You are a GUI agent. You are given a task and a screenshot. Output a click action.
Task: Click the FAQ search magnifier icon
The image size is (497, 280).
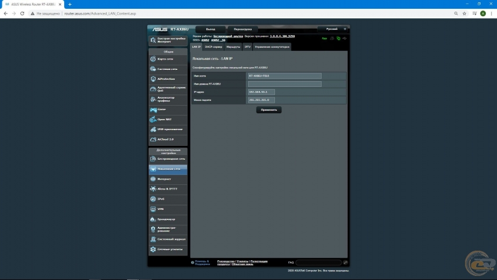pyautogui.click(x=345, y=262)
